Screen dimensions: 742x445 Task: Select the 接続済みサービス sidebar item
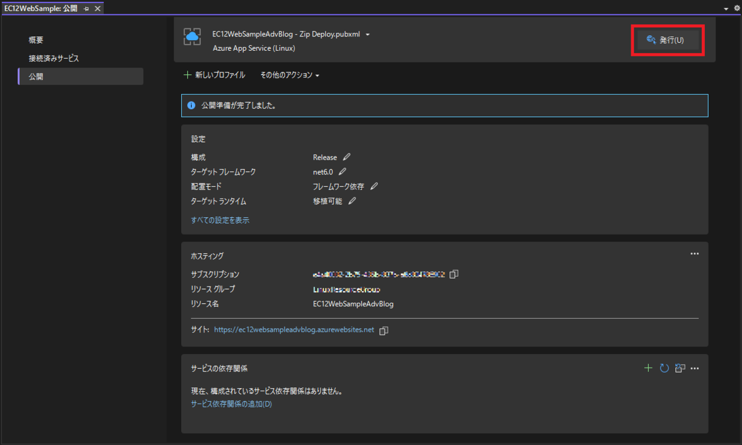54,58
